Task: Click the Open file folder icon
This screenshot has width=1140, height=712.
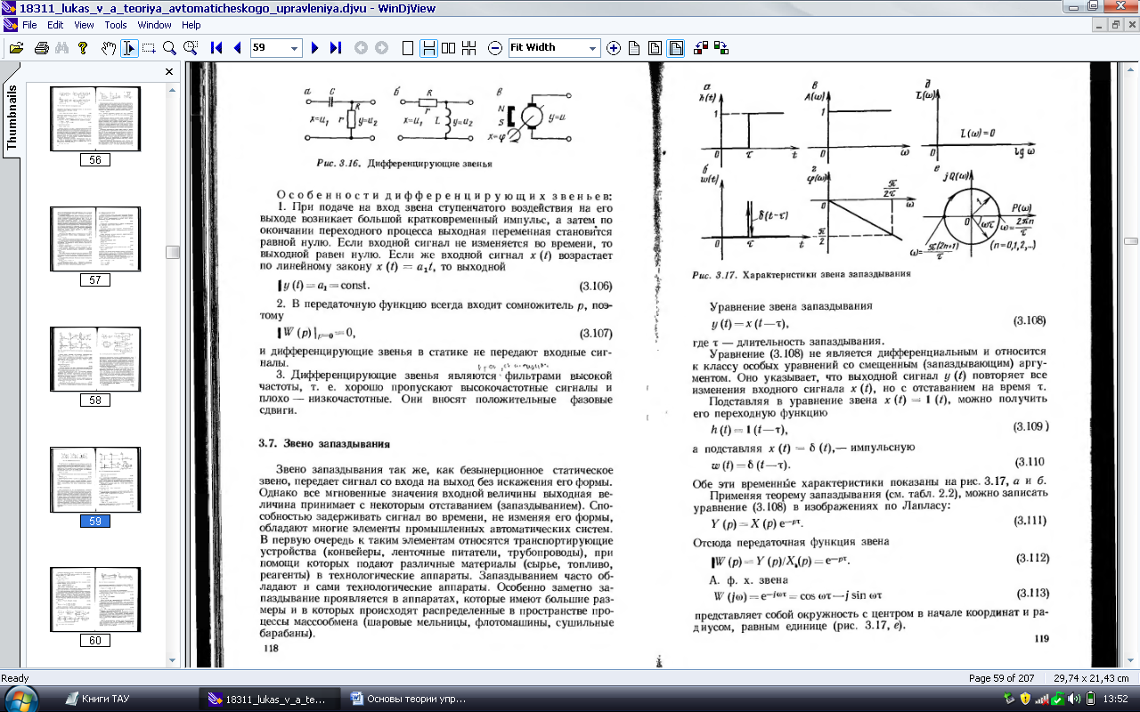Action: (15, 48)
